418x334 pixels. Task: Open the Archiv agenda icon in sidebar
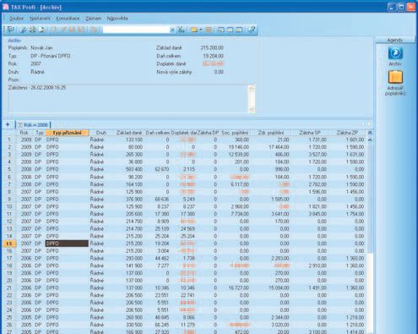point(395,53)
